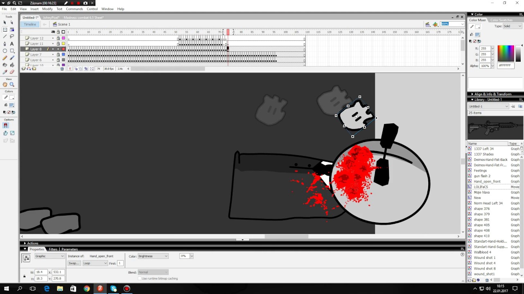
Task: Toggle the Onion Skin button
Action: pyautogui.click(x=76, y=69)
